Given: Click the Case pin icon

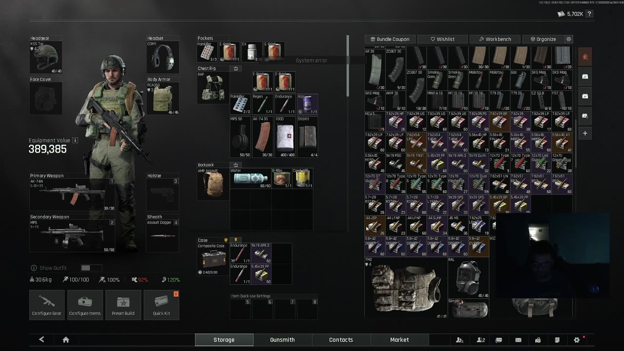Looking at the screenshot, I should (x=236, y=240).
